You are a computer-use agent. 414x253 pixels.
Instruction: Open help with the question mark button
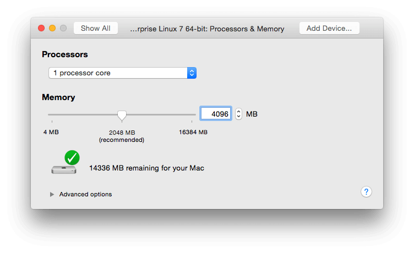(x=366, y=192)
